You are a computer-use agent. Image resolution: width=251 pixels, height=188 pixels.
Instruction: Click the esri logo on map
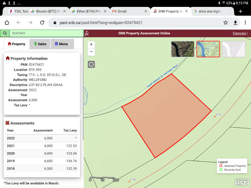tap(242, 182)
